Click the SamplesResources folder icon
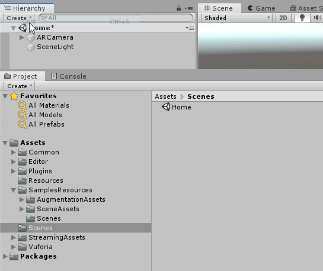The height and width of the screenshot is (271, 323). coord(22,190)
